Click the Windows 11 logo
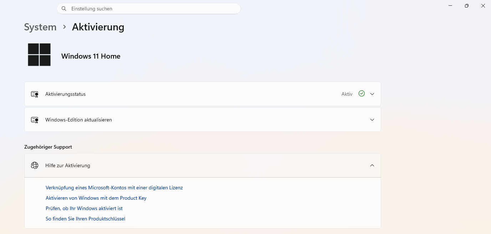The image size is (491, 234). 39,55
